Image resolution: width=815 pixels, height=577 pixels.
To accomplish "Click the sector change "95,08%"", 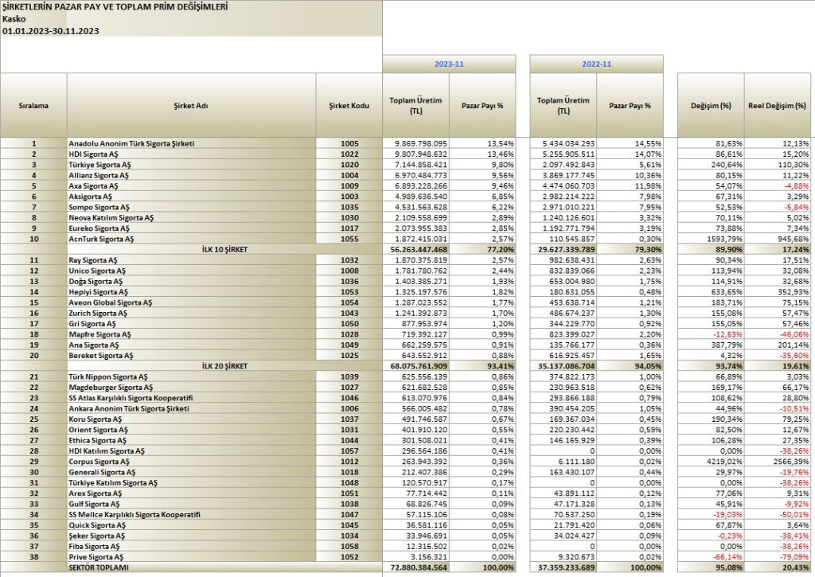I will (731, 567).
